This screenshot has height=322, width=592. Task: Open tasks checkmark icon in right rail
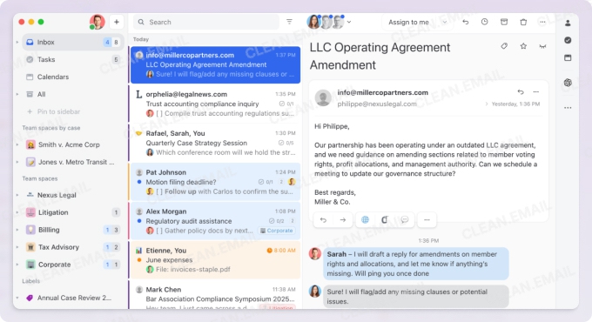point(568,40)
